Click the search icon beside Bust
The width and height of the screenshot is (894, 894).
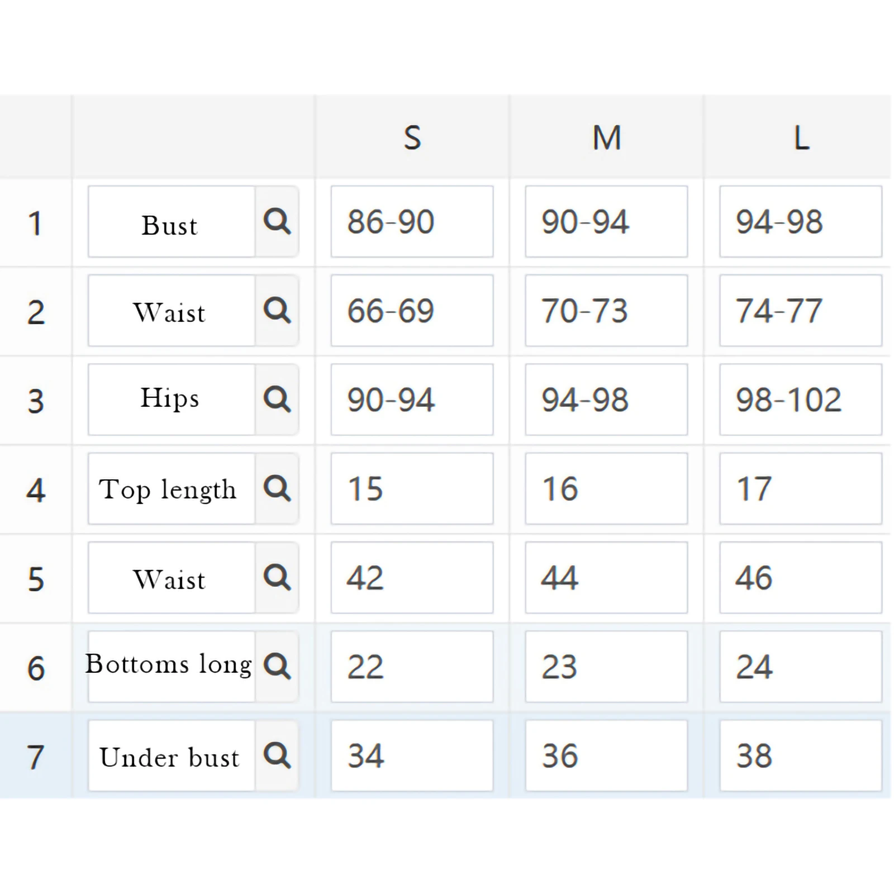[x=277, y=222]
